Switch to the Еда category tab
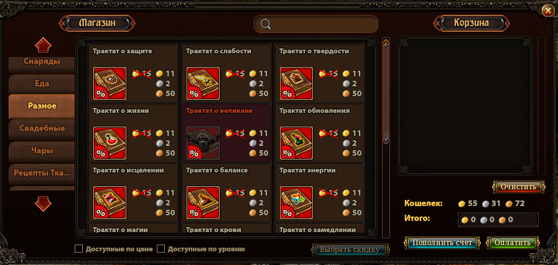558x265 pixels. pos(42,84)
